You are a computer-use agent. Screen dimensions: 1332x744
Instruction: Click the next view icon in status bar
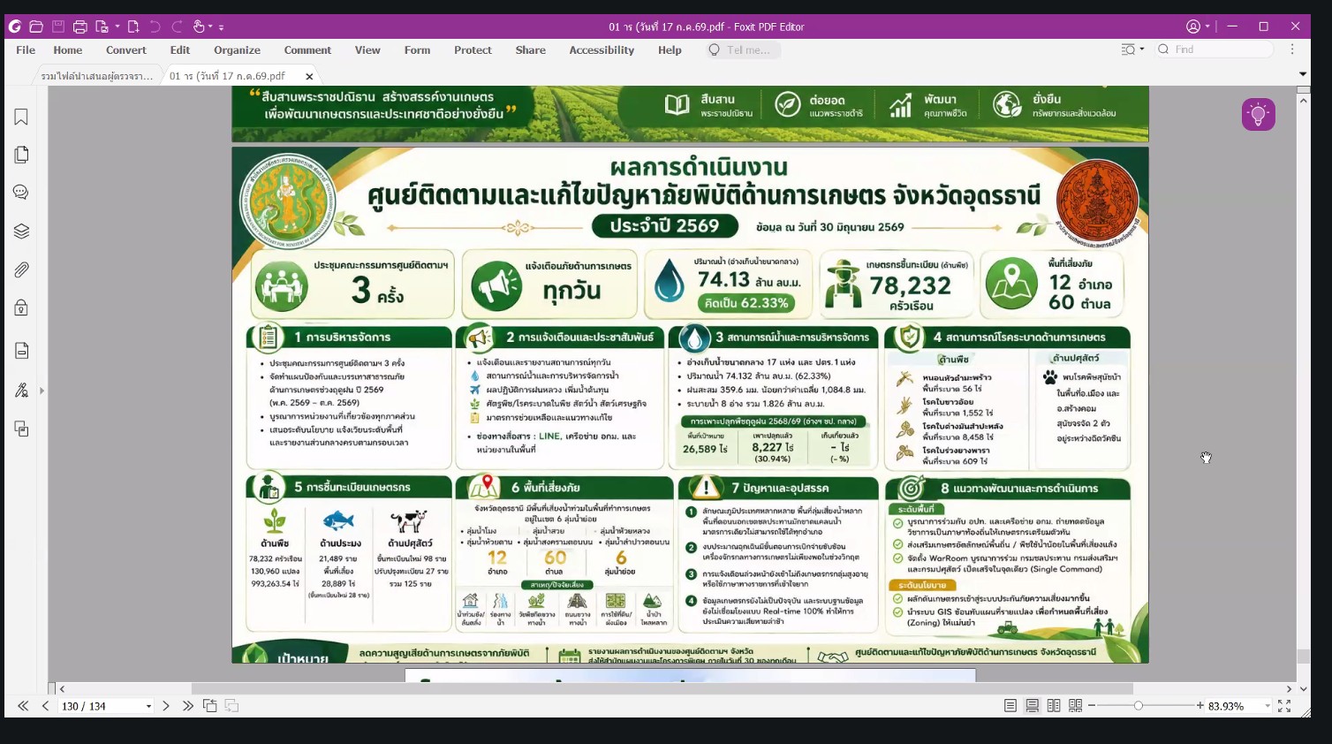pos(231,706)
